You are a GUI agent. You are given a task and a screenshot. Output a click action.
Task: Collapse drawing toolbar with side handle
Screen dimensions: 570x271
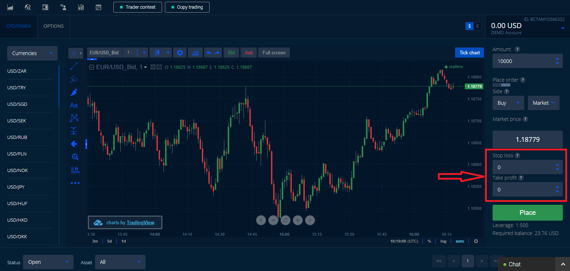86,144
